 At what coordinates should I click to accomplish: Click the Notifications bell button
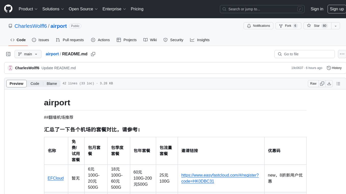[x=258, y=26]
